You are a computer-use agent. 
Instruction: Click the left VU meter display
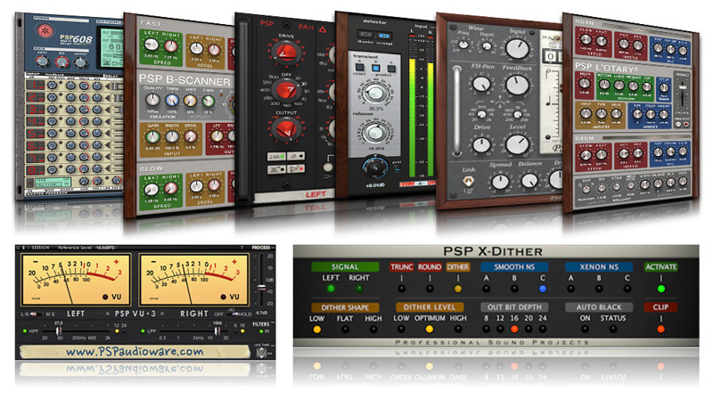(x=76, y=280)
